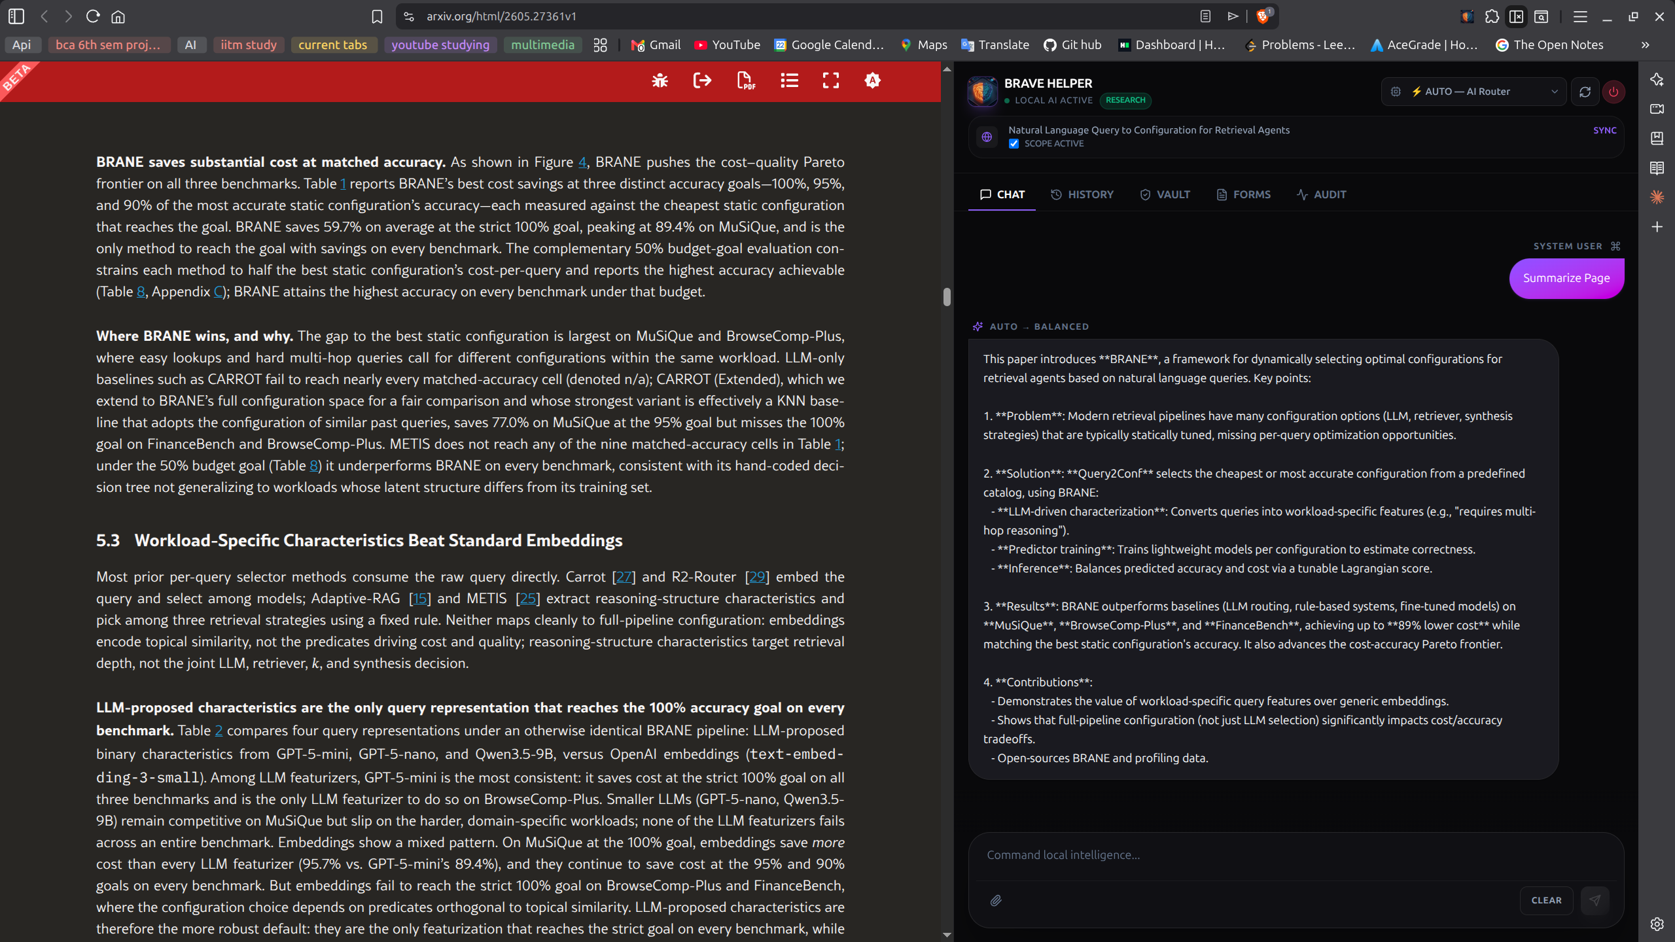Click the globe icon in scope bar
Image resolution: width=1675 pixels, height=942 pixels.
click(x=987, y=137)
